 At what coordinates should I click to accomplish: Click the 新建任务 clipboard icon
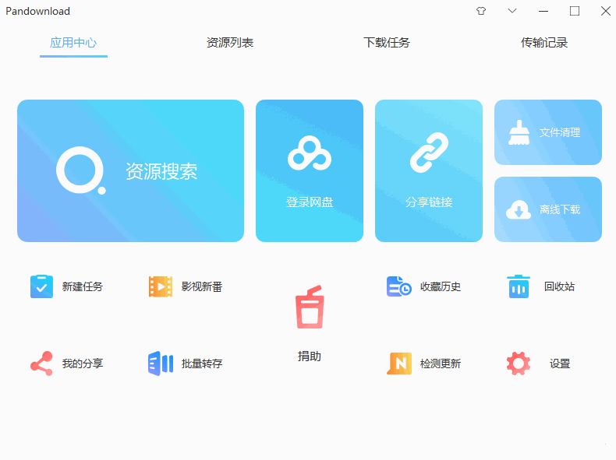(x=41, y=286)
